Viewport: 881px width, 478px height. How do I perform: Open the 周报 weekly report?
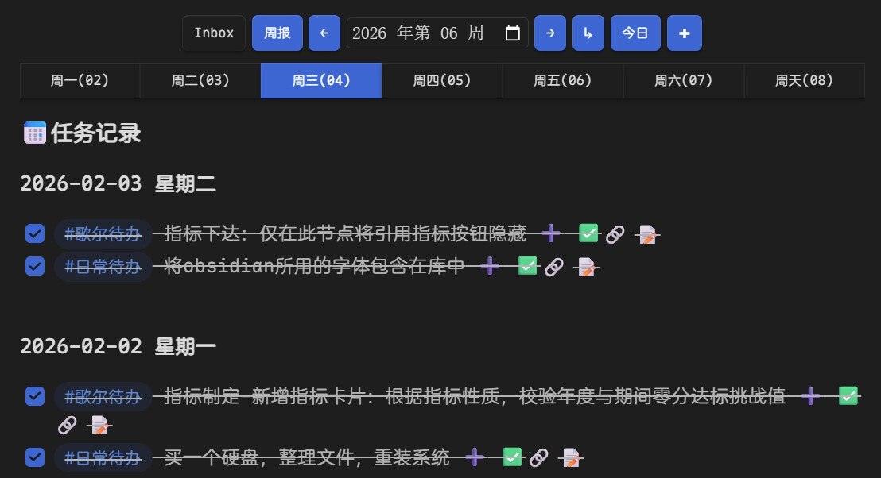pyautogui.click(x=277, y=33)
